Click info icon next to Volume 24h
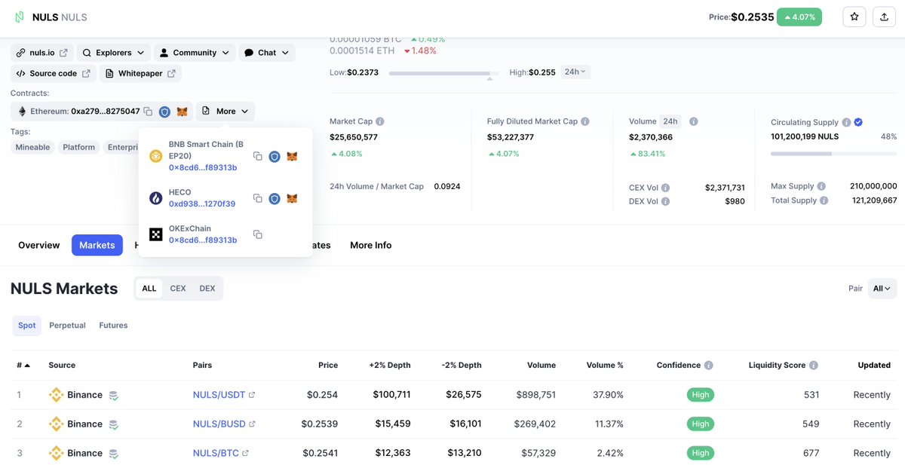 tap(693, 121)
